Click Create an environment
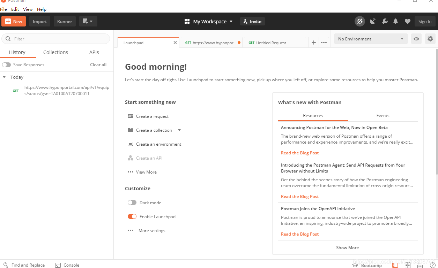Image resolution: width=438 pixels, height=268 pixels. tap(159, 144)
